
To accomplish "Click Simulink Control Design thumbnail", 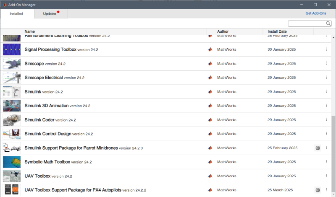I will point(12,134).
